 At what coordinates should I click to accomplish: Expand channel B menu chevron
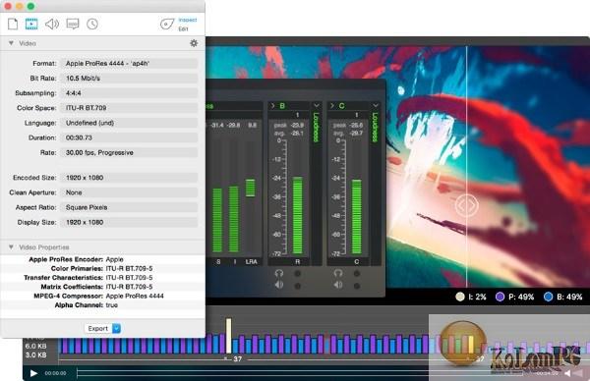point(317,106)
